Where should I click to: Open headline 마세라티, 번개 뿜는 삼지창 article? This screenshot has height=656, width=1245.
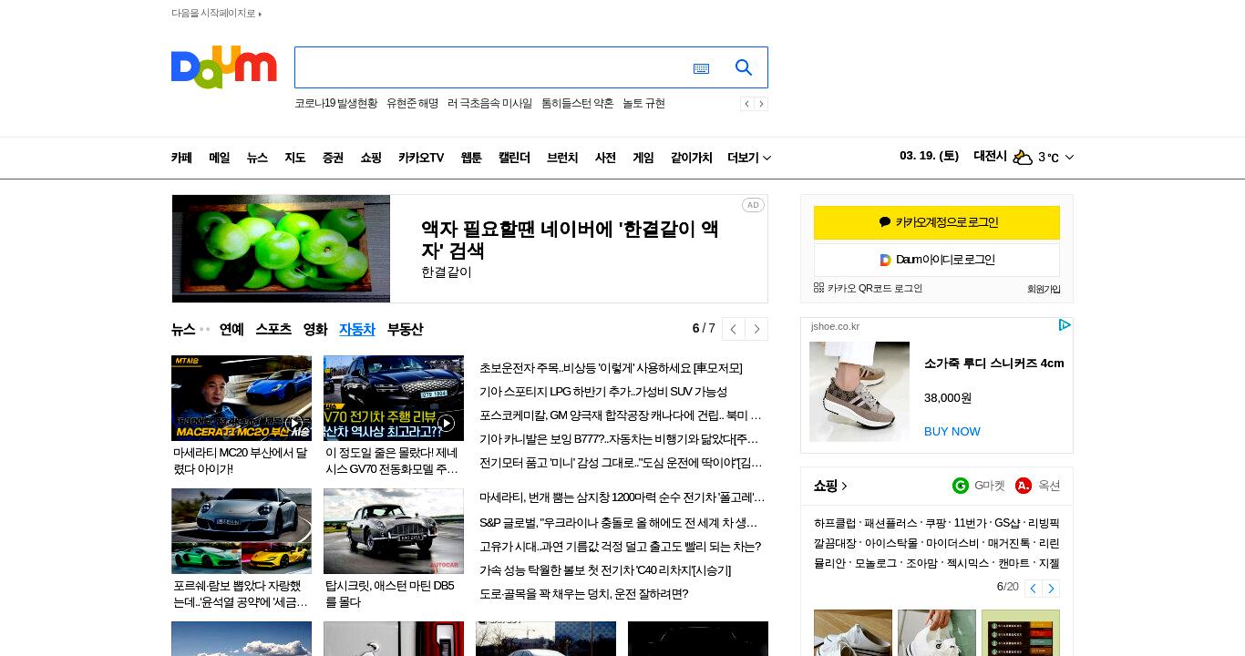tap(622, 497)
